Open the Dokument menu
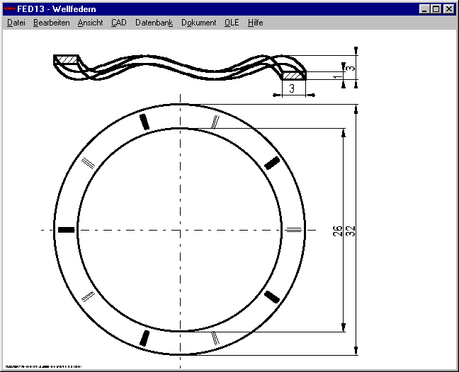Image resolution: width=459 pixels, height=372 pixels. pos(198,23)
